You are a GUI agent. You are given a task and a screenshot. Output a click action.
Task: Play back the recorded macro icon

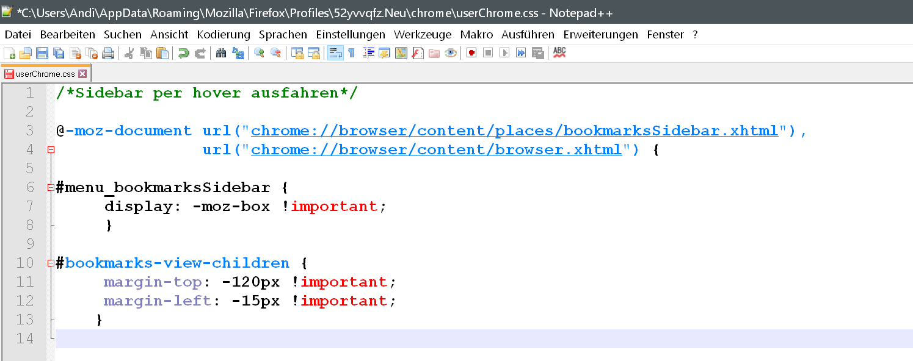(x=504, y=53)
